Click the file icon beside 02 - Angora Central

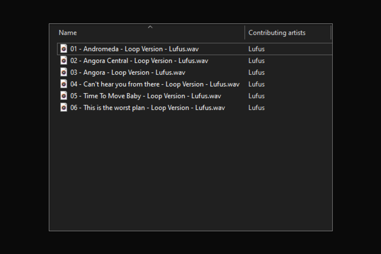[64, 61]
